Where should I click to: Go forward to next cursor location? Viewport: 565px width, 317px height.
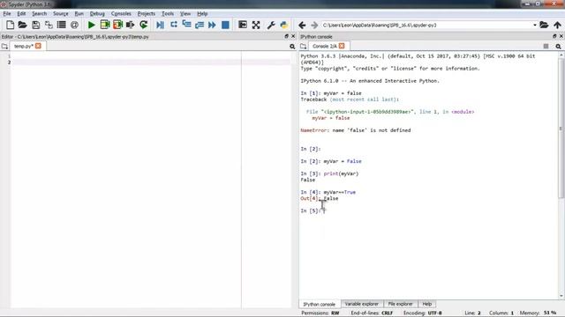tap(314, 26)
